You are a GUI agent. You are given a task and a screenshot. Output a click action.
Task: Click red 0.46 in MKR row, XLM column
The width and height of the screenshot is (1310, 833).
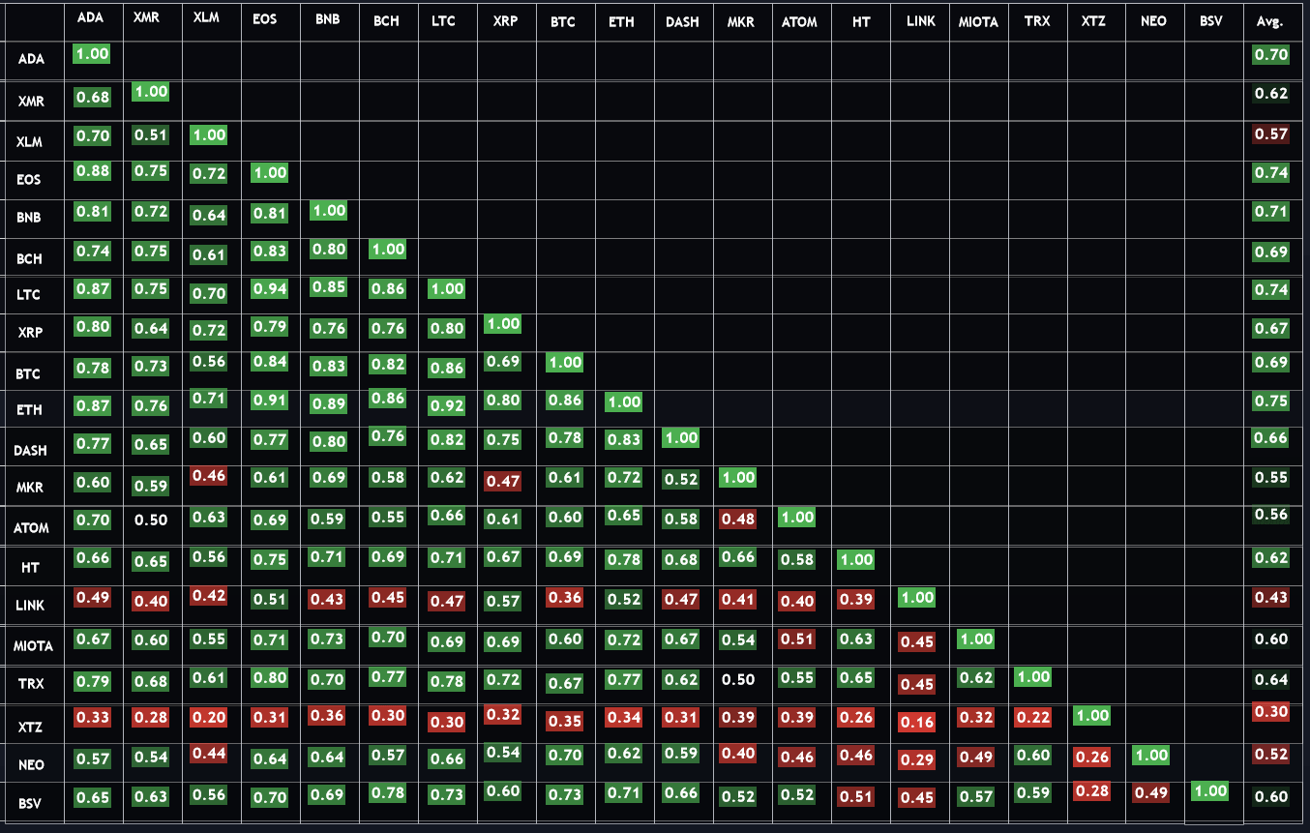click(210, 475)
